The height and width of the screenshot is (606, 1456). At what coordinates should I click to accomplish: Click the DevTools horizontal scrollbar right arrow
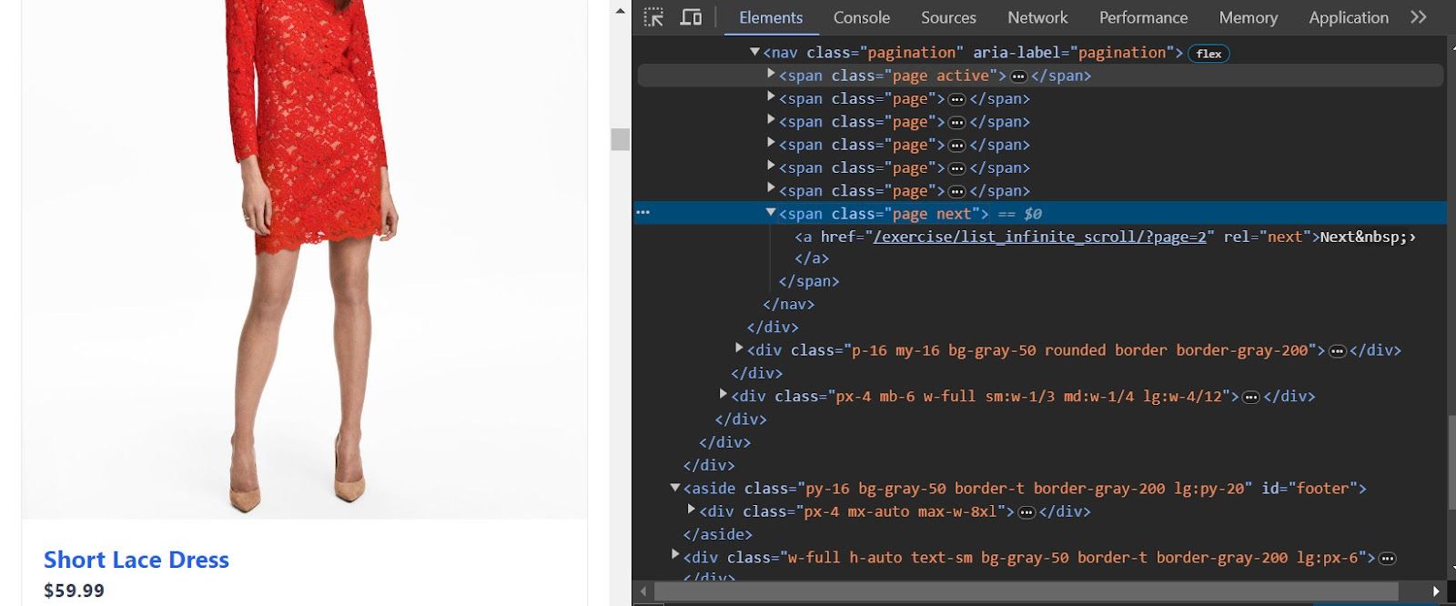pyautogui.click(x=1437, y=591)
